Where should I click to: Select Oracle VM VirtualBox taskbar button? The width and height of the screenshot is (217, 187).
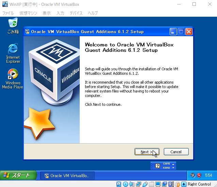[x=67, y=176]
